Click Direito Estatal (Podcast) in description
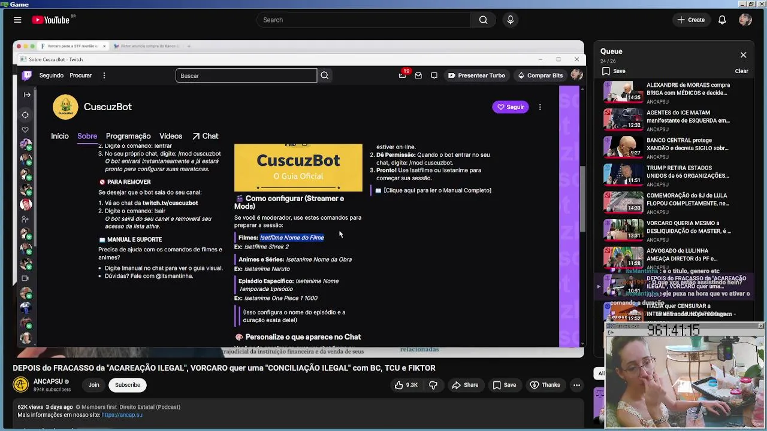 (150, 407)
